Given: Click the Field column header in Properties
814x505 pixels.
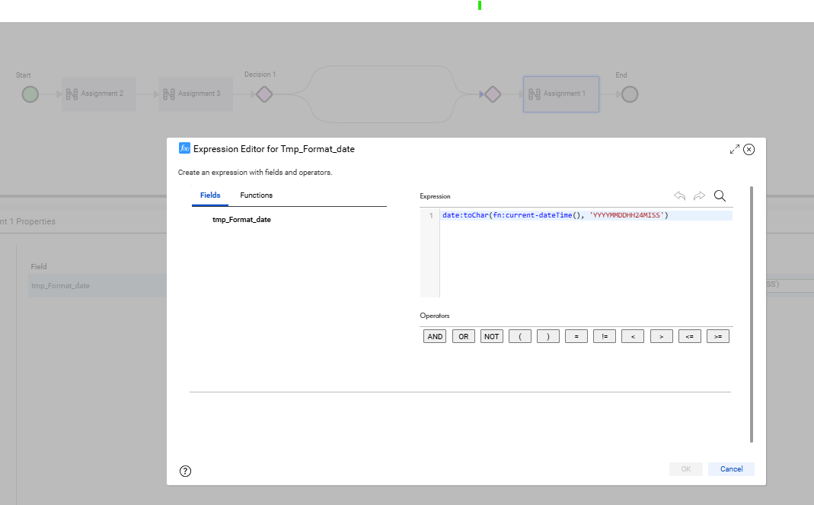Looking at the screenshot, I should point(39,266).
